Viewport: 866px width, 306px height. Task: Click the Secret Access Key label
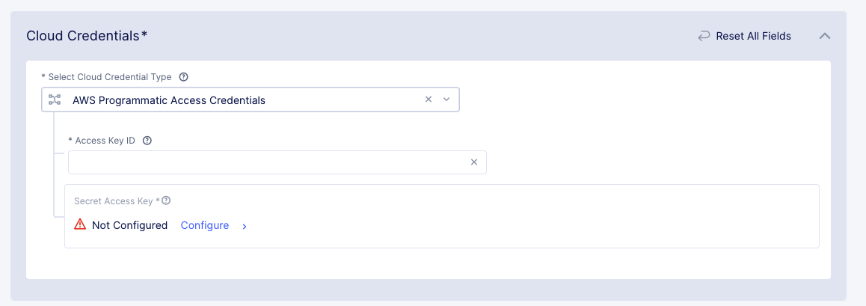coord(116,201)
